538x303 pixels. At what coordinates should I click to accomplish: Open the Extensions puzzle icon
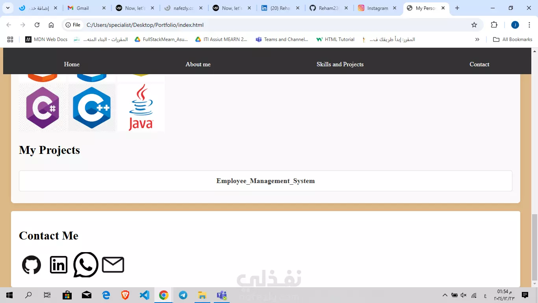click(x=494, y=25)
